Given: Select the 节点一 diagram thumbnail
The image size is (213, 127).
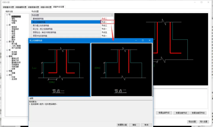Looking at the screenshot, I should (59, 70).
